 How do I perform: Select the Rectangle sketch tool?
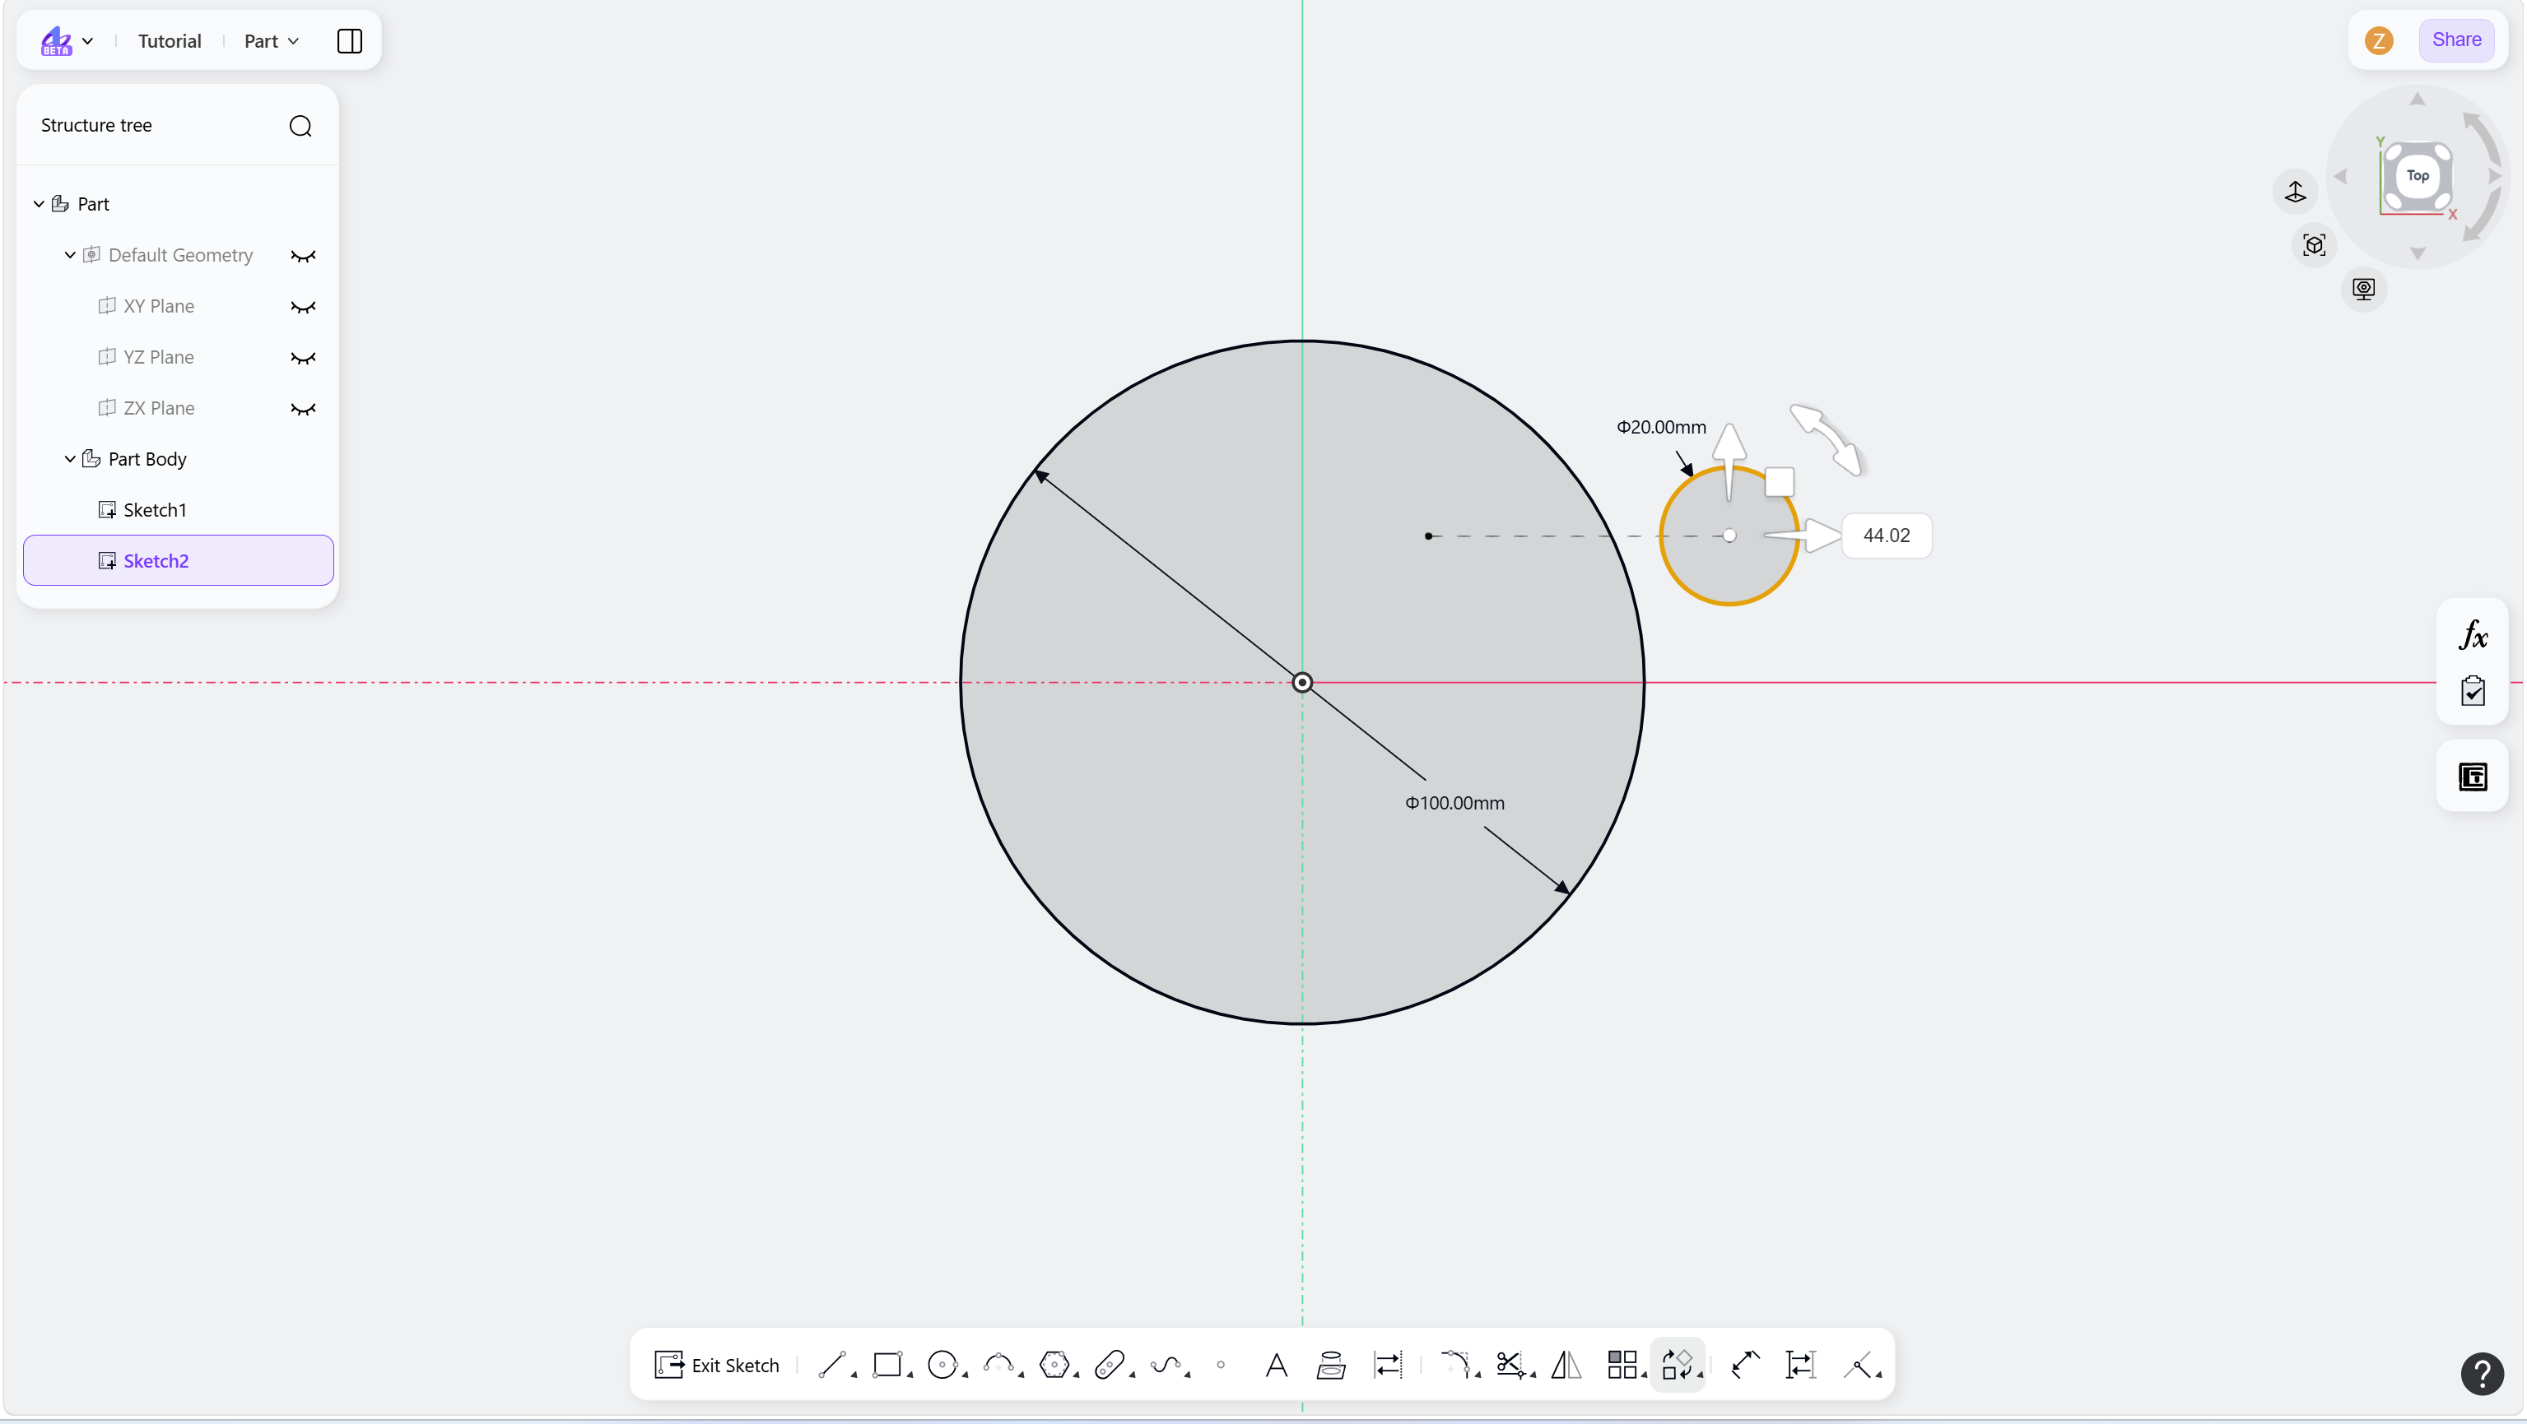[x=887, y=1364]
